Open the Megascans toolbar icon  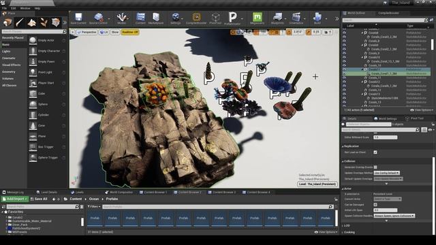pos(258,18)
